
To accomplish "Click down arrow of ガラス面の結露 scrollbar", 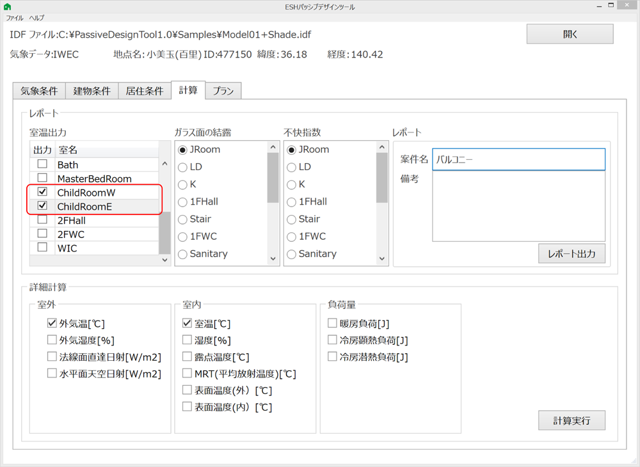I will point(273,258).
